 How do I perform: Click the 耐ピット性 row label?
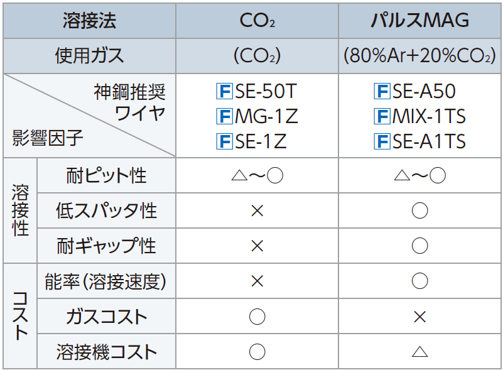point(106,175)
